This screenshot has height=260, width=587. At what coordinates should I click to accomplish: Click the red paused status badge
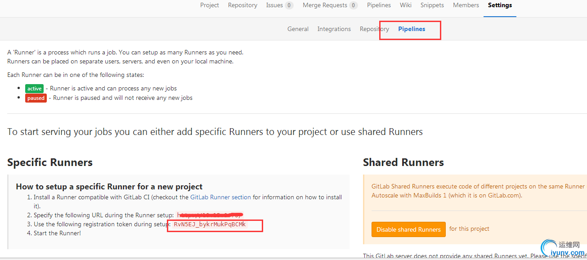[x=36, y=98]
